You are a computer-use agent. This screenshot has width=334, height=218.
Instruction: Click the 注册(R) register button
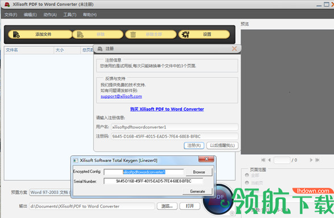194,146
